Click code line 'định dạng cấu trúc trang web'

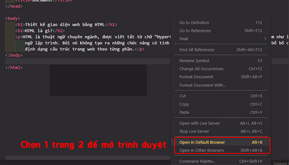[84, 49]
